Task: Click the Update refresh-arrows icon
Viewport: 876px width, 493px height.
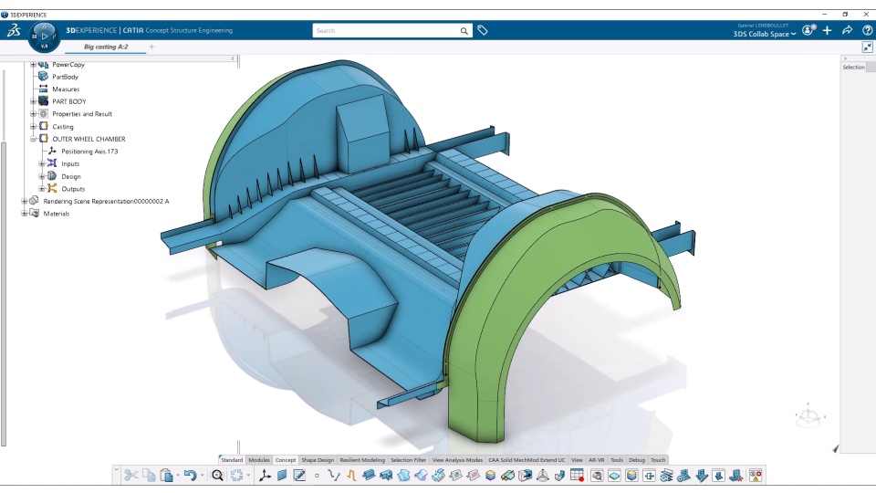Action: [x=237, y=476]
